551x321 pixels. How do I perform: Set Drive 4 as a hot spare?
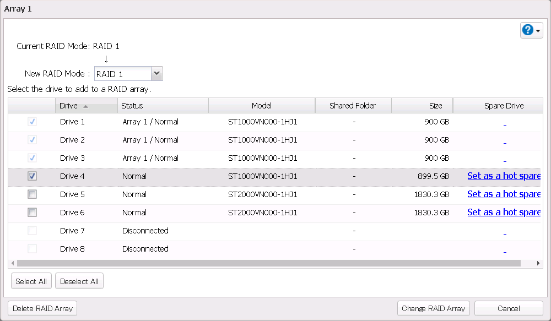[504, 176]
